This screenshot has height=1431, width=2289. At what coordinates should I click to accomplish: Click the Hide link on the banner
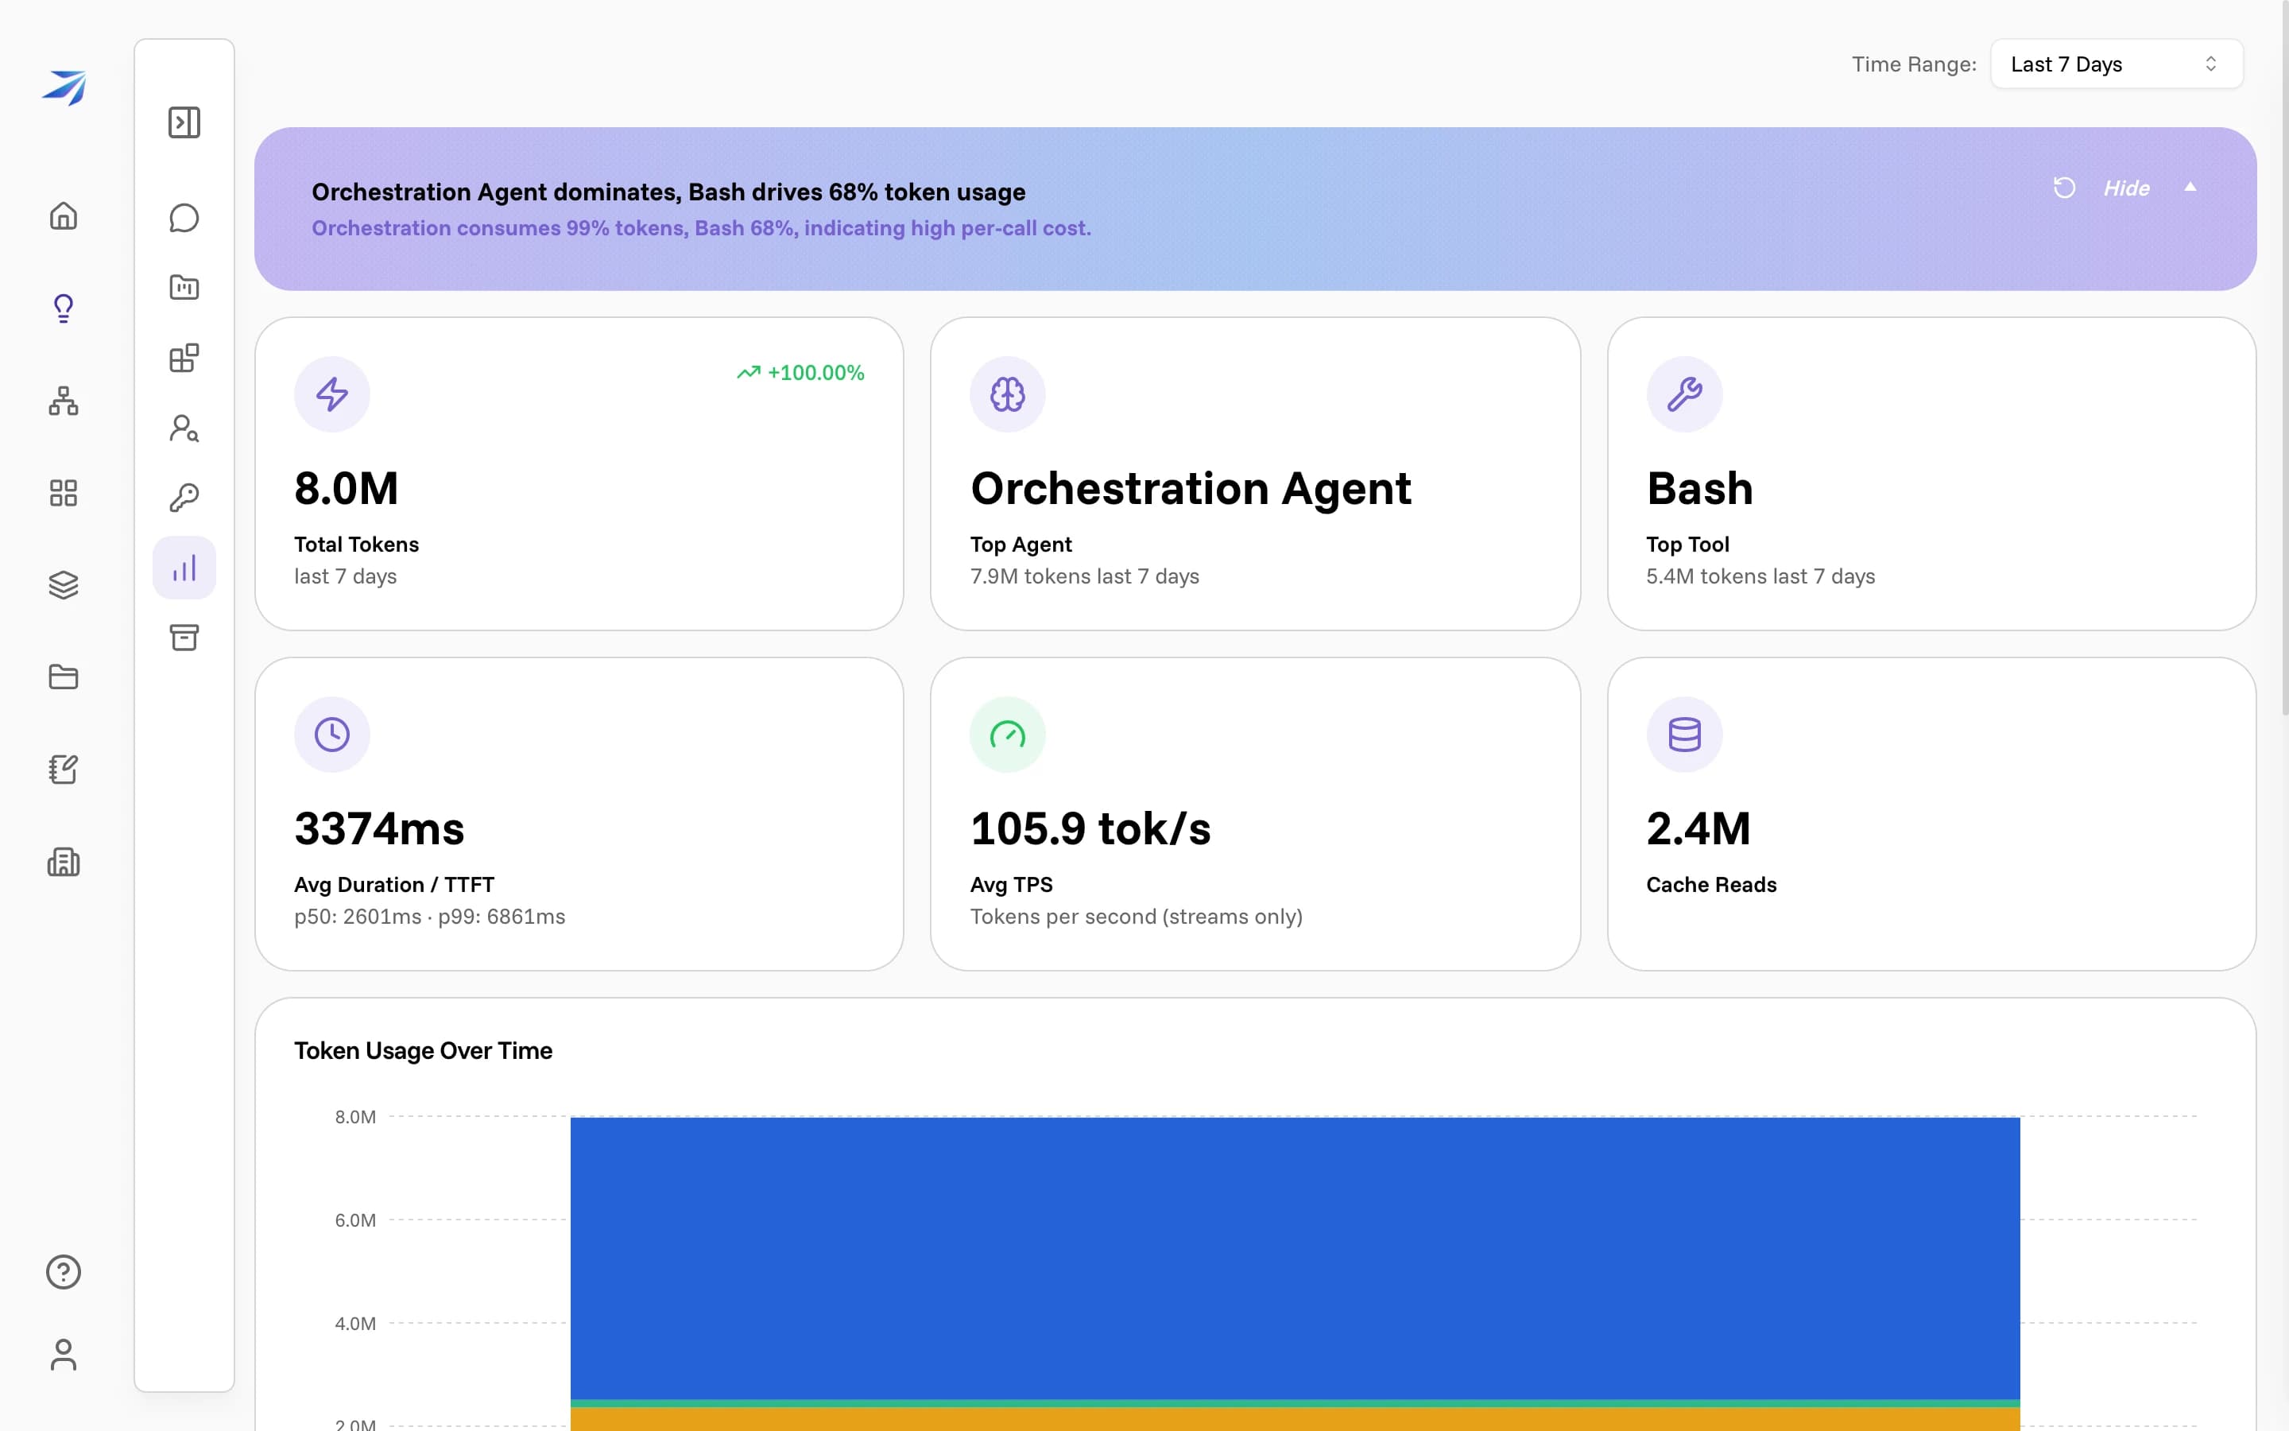(2126, 188)
